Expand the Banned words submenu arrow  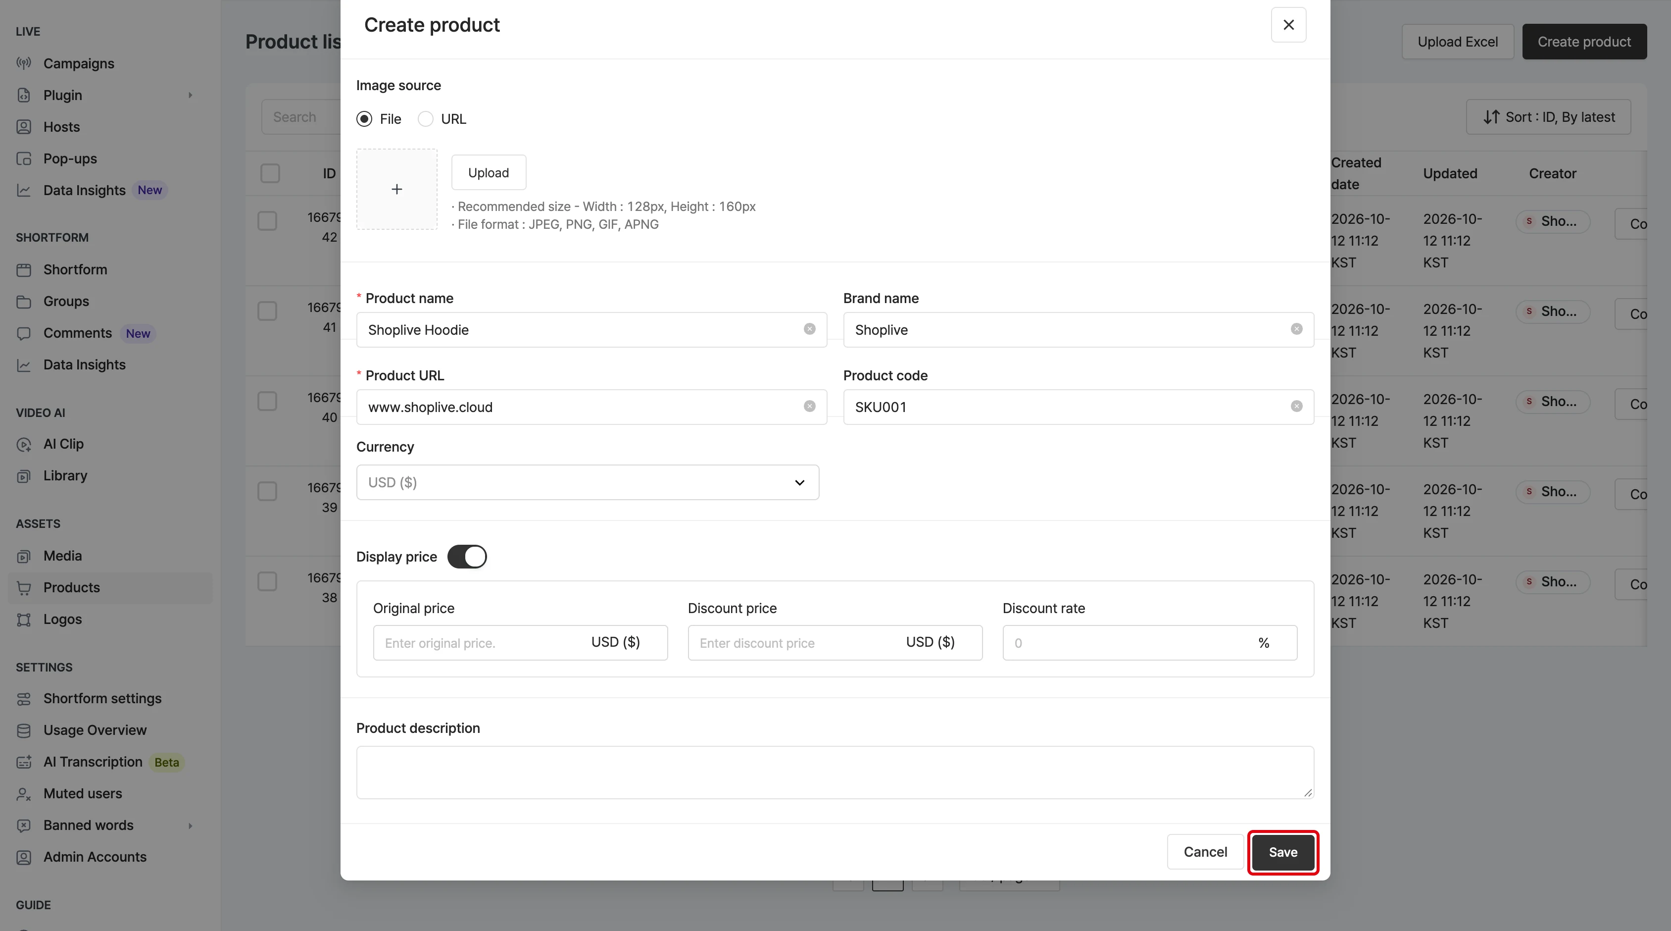click(190, 825)
